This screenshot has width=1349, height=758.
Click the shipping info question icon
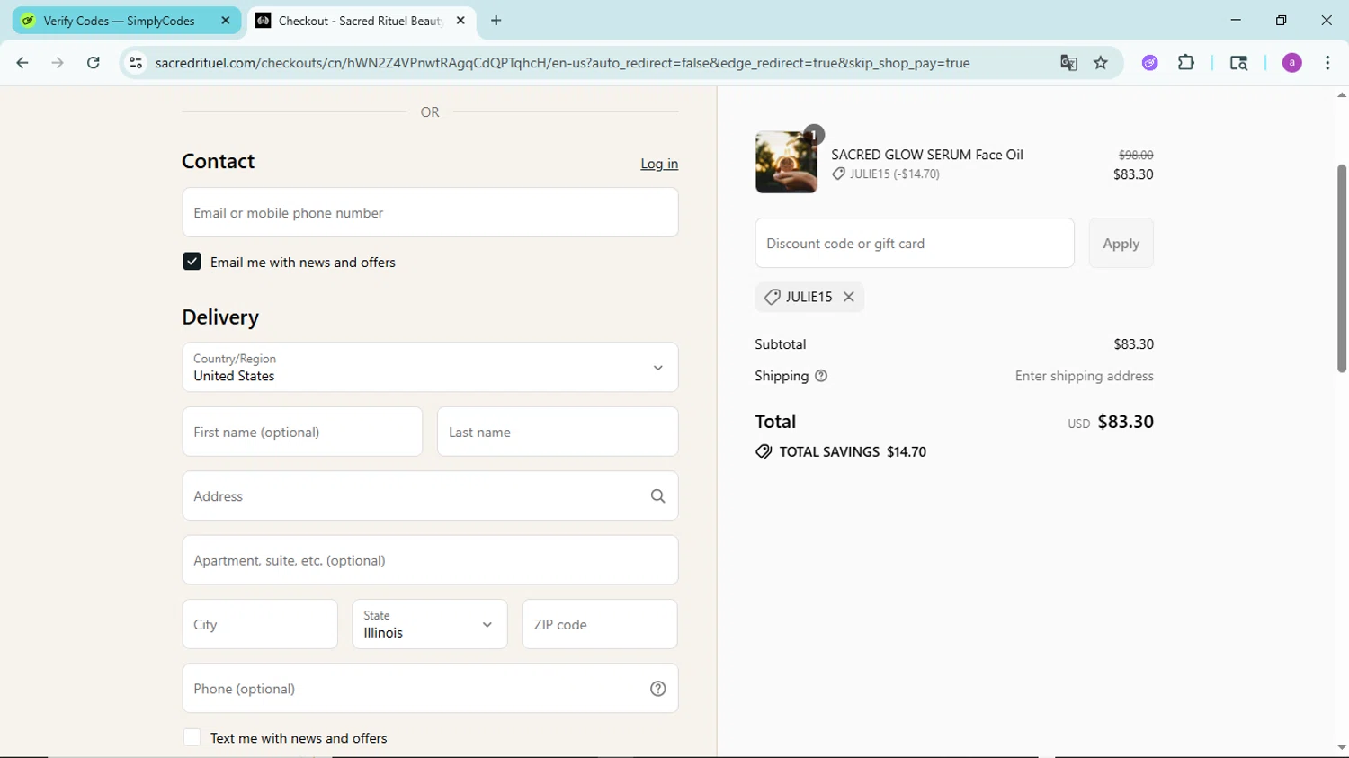tap(821, 376)
